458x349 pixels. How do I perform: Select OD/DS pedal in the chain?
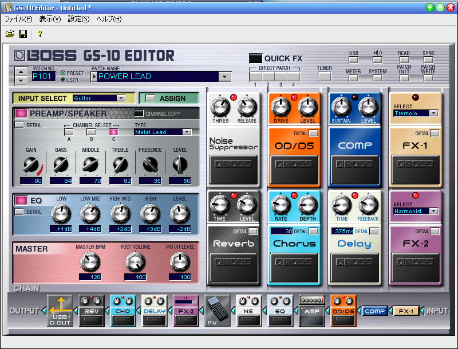343,311
